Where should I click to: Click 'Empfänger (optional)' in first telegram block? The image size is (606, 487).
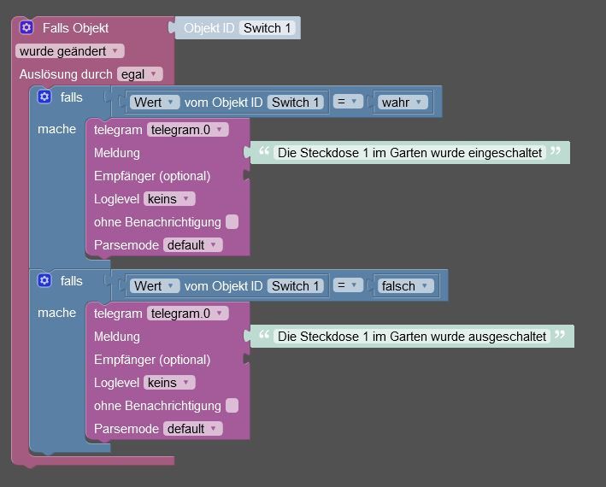pos(152,176)
